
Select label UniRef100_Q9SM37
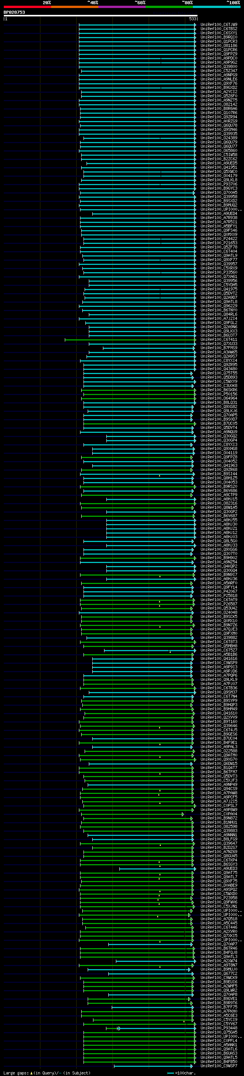point(219,692)
